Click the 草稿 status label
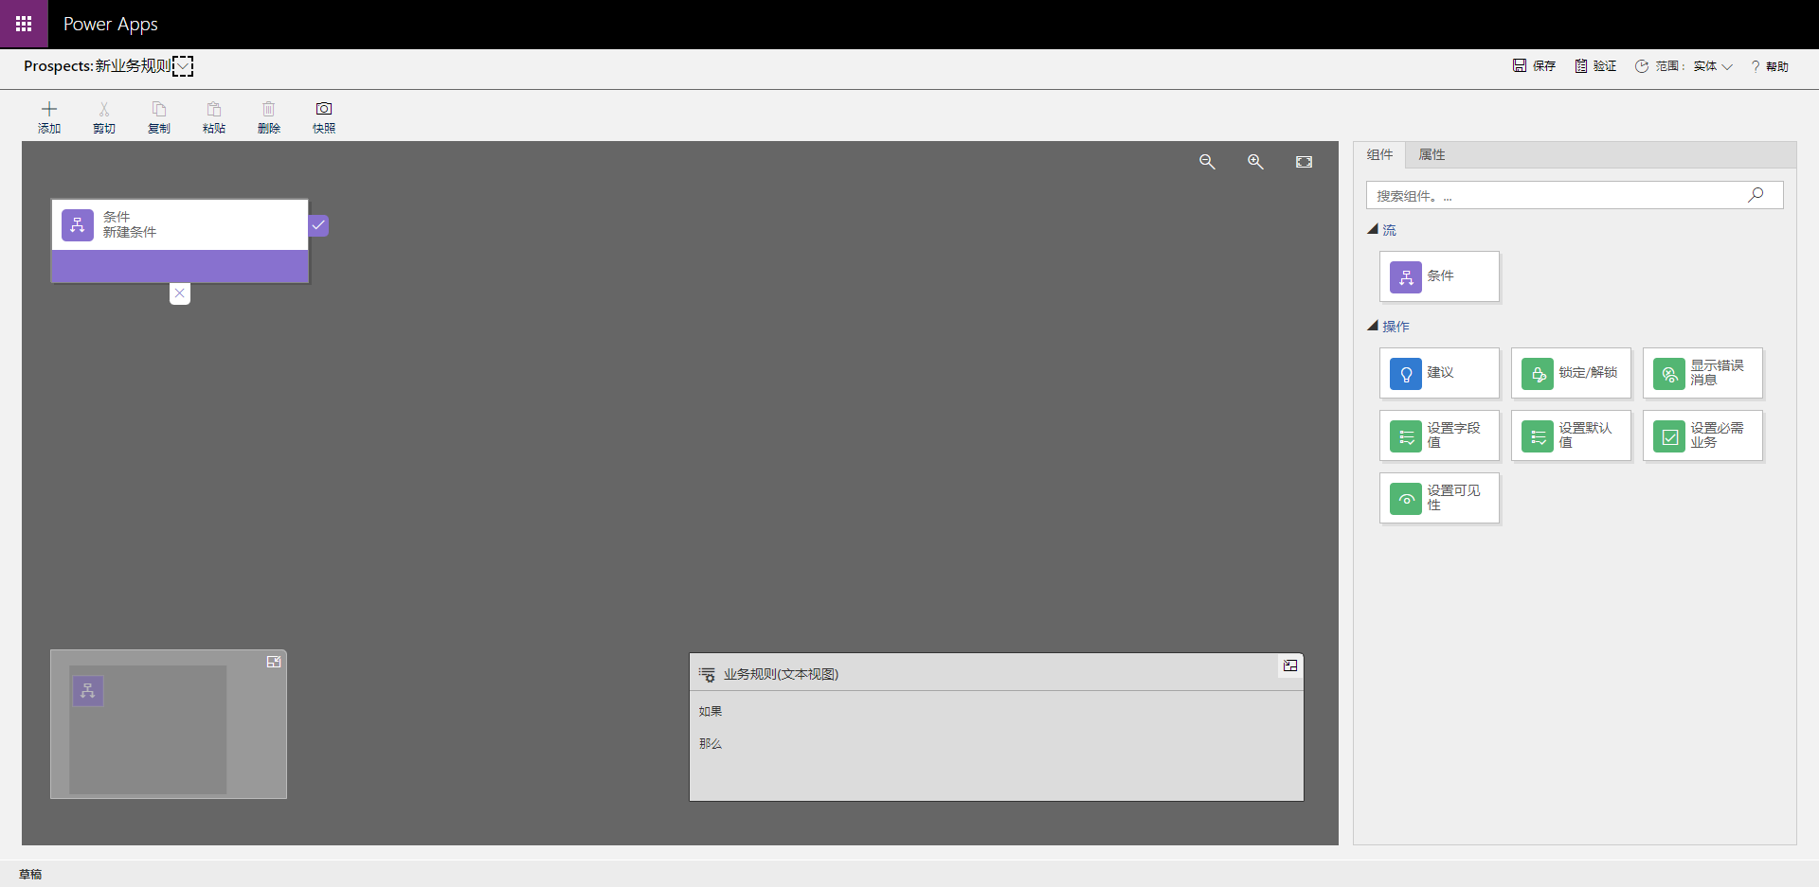 (30, 875)
